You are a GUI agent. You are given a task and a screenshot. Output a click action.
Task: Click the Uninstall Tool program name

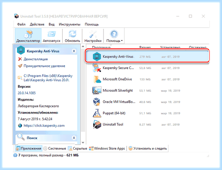click(113, 124)
